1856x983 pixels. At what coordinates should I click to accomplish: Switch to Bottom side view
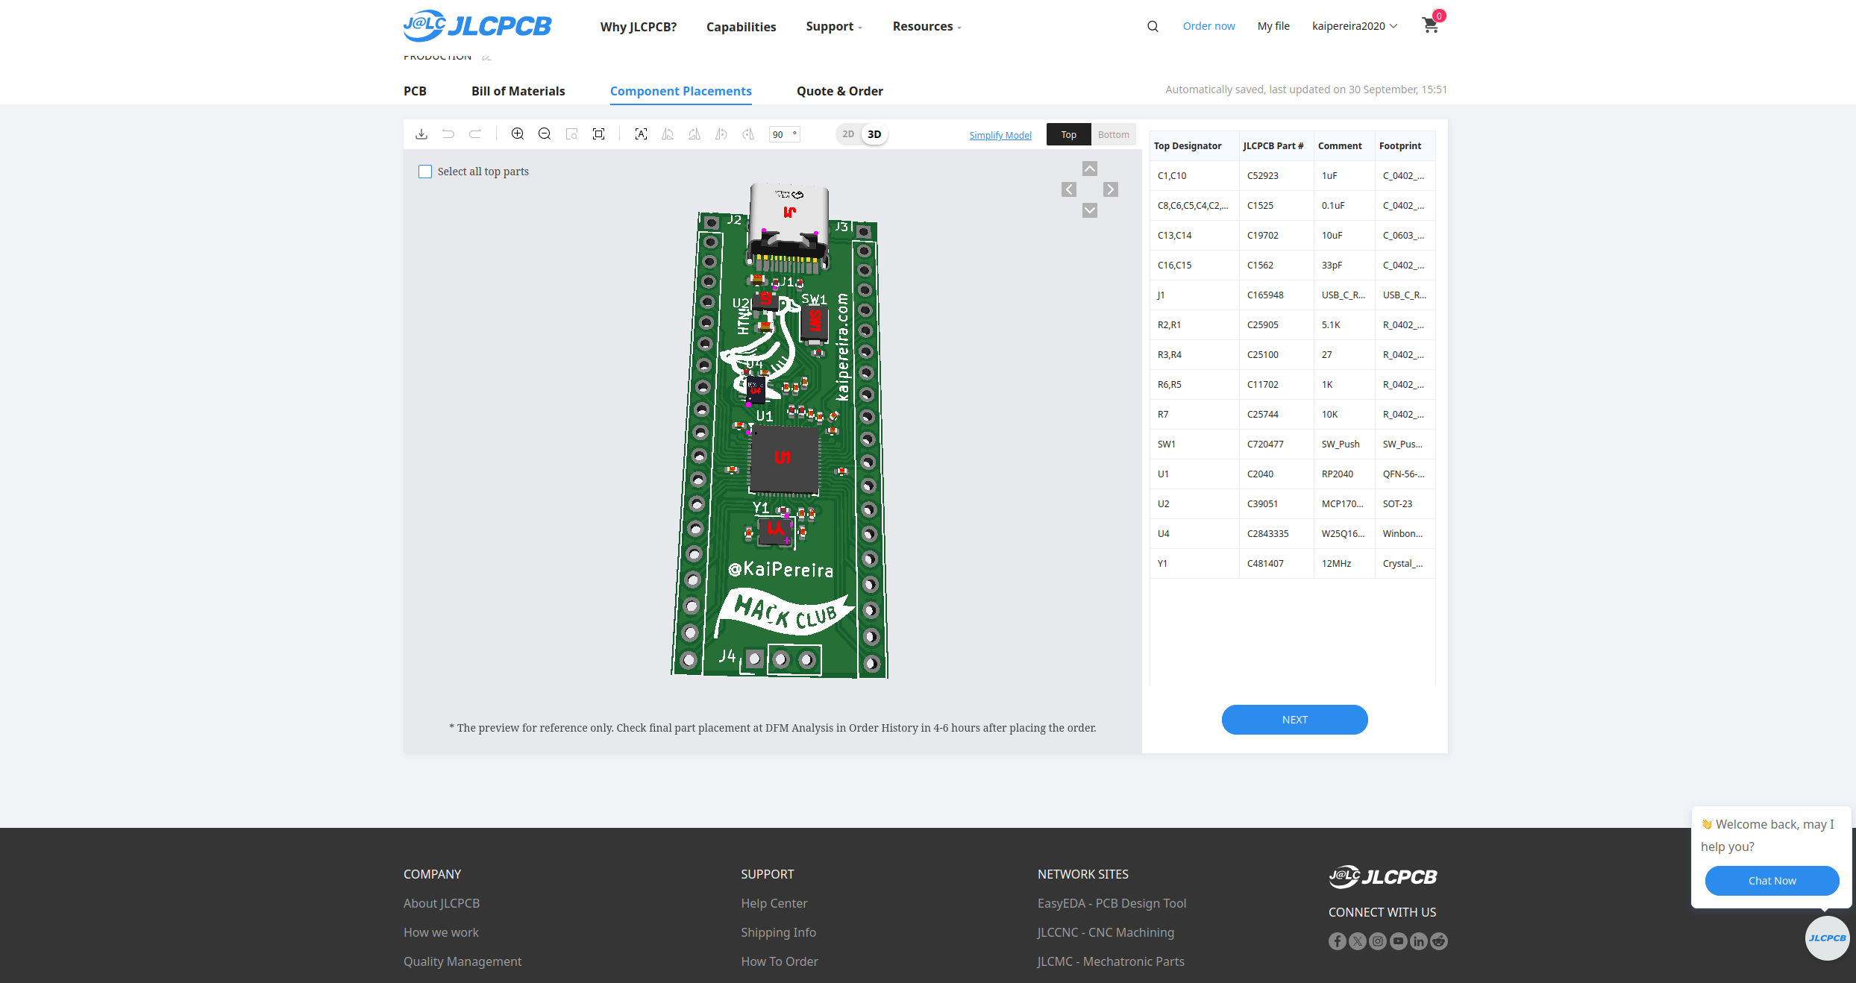[x=1113, y=135]
